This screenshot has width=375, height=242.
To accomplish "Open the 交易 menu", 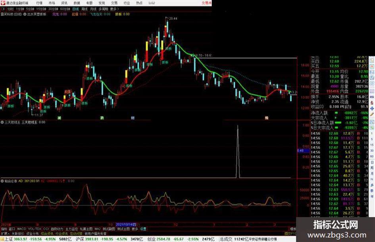I will coord(114,3).
